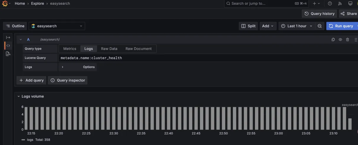The height and width of the screenshot is (145, 358).
Task: Click into the Lucene Query field
Action: 208,58
